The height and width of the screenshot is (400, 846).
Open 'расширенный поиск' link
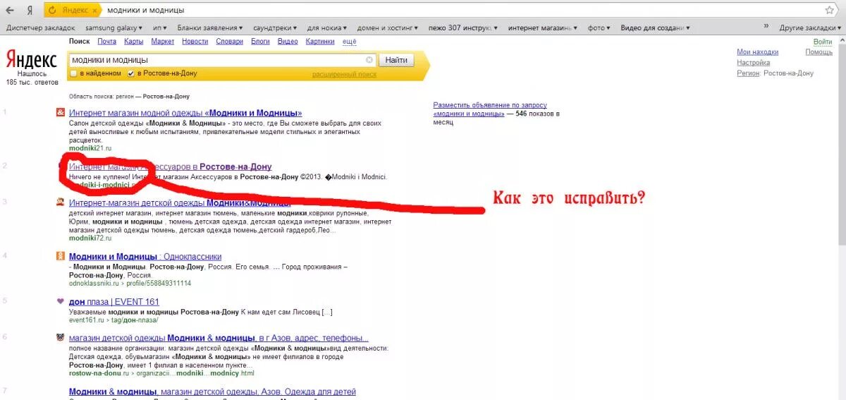(345, 74)
